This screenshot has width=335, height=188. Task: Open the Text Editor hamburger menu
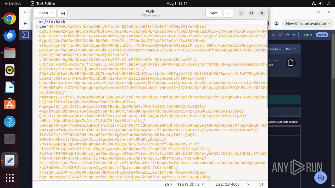(x=228, y=13)
